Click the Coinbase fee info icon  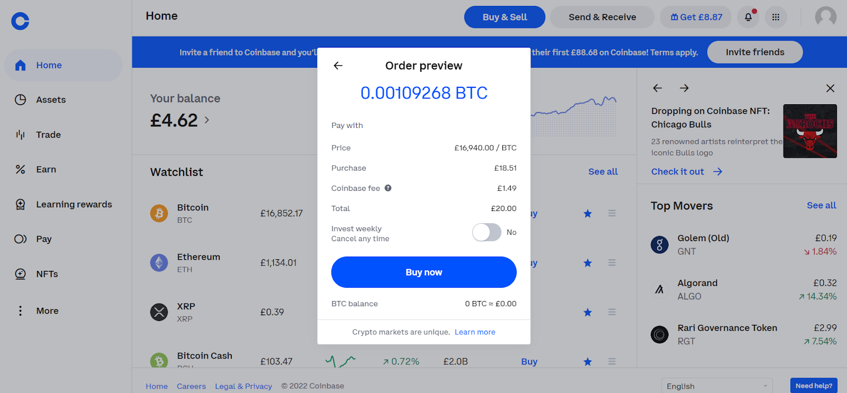(388, 188)
